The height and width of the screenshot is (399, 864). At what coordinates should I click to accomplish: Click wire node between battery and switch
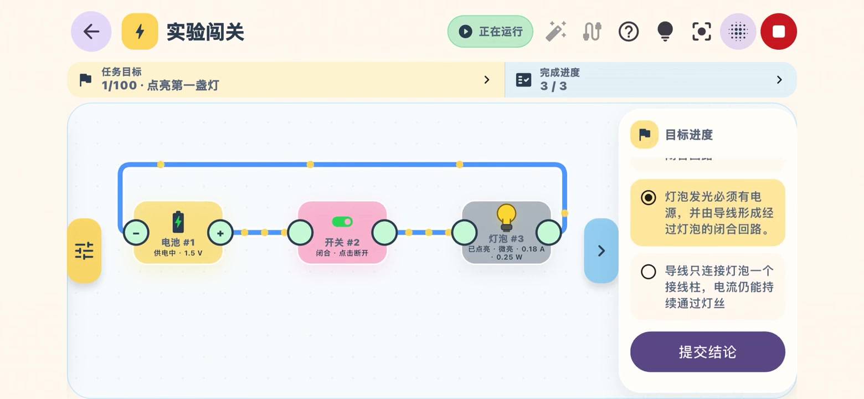(x=264, y=232)
